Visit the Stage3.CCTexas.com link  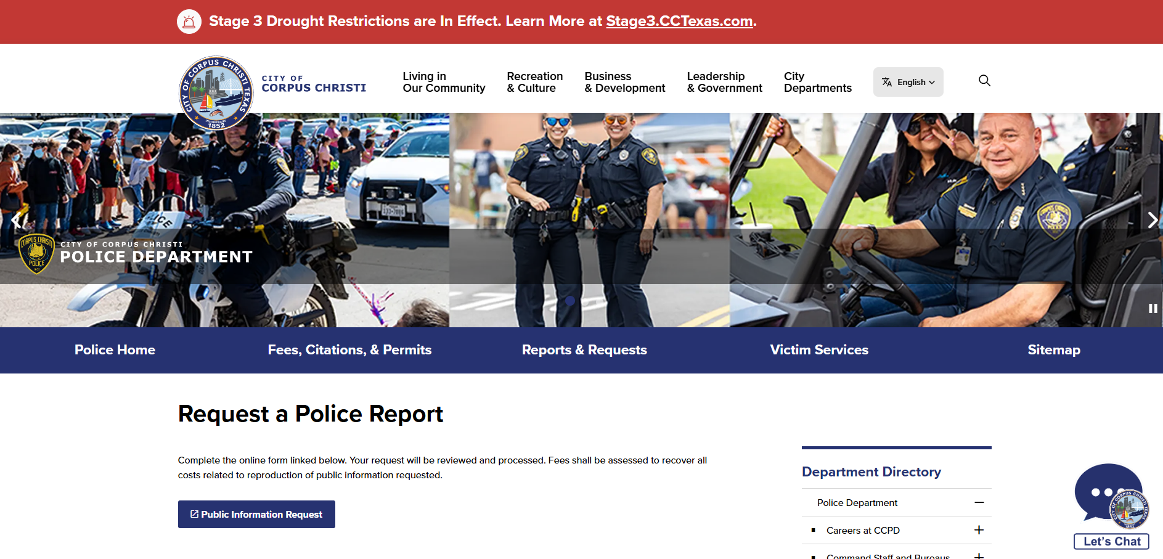click(678, 21)
